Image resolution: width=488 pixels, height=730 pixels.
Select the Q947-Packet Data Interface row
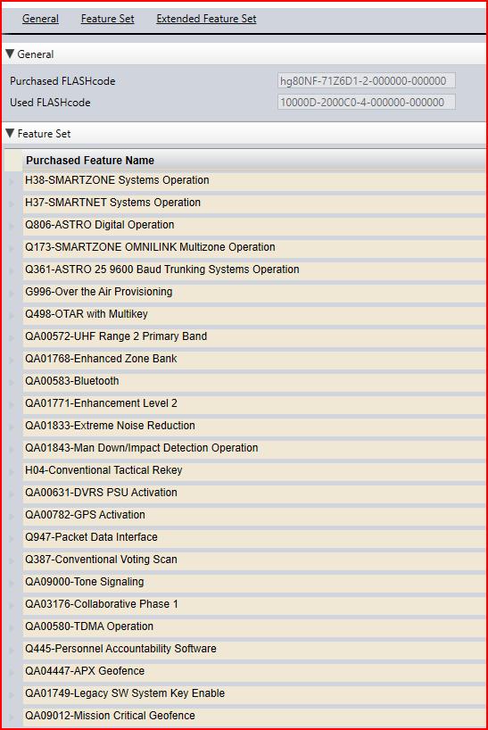pyautogui.click(x=253, y=537)
